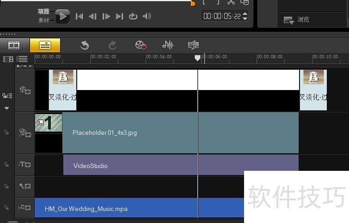Open the Record/Capture option

click(141, 45)
